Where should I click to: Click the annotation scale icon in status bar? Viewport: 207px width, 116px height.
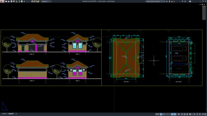185,114
